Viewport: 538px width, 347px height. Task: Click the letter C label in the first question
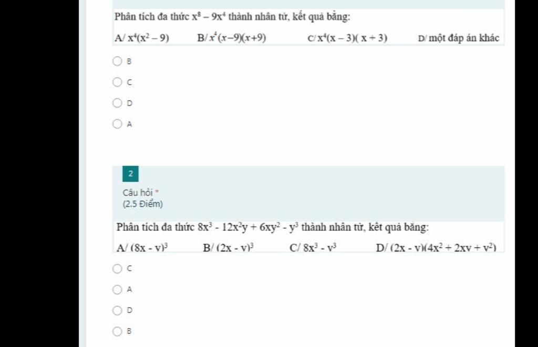click(129, 82)
